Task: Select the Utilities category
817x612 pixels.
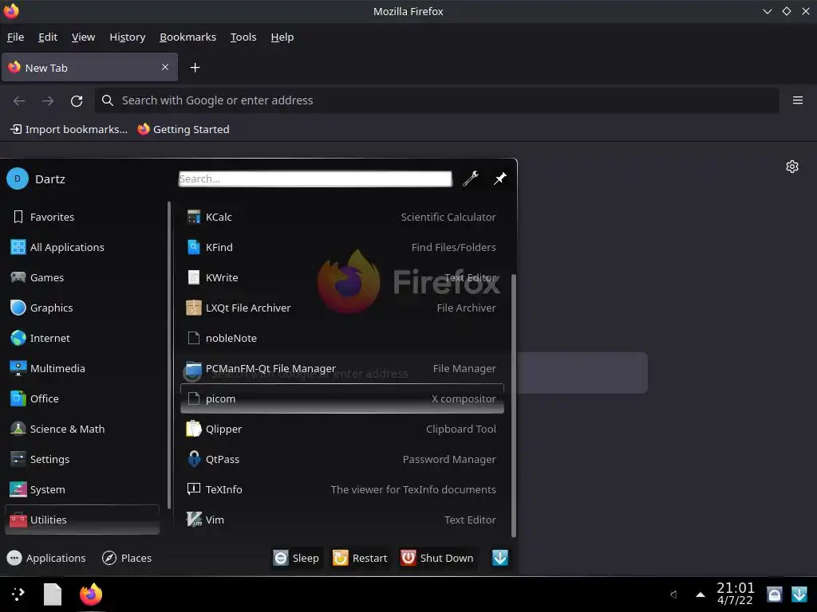Action: pyautogui.click(x=82, y=520)
